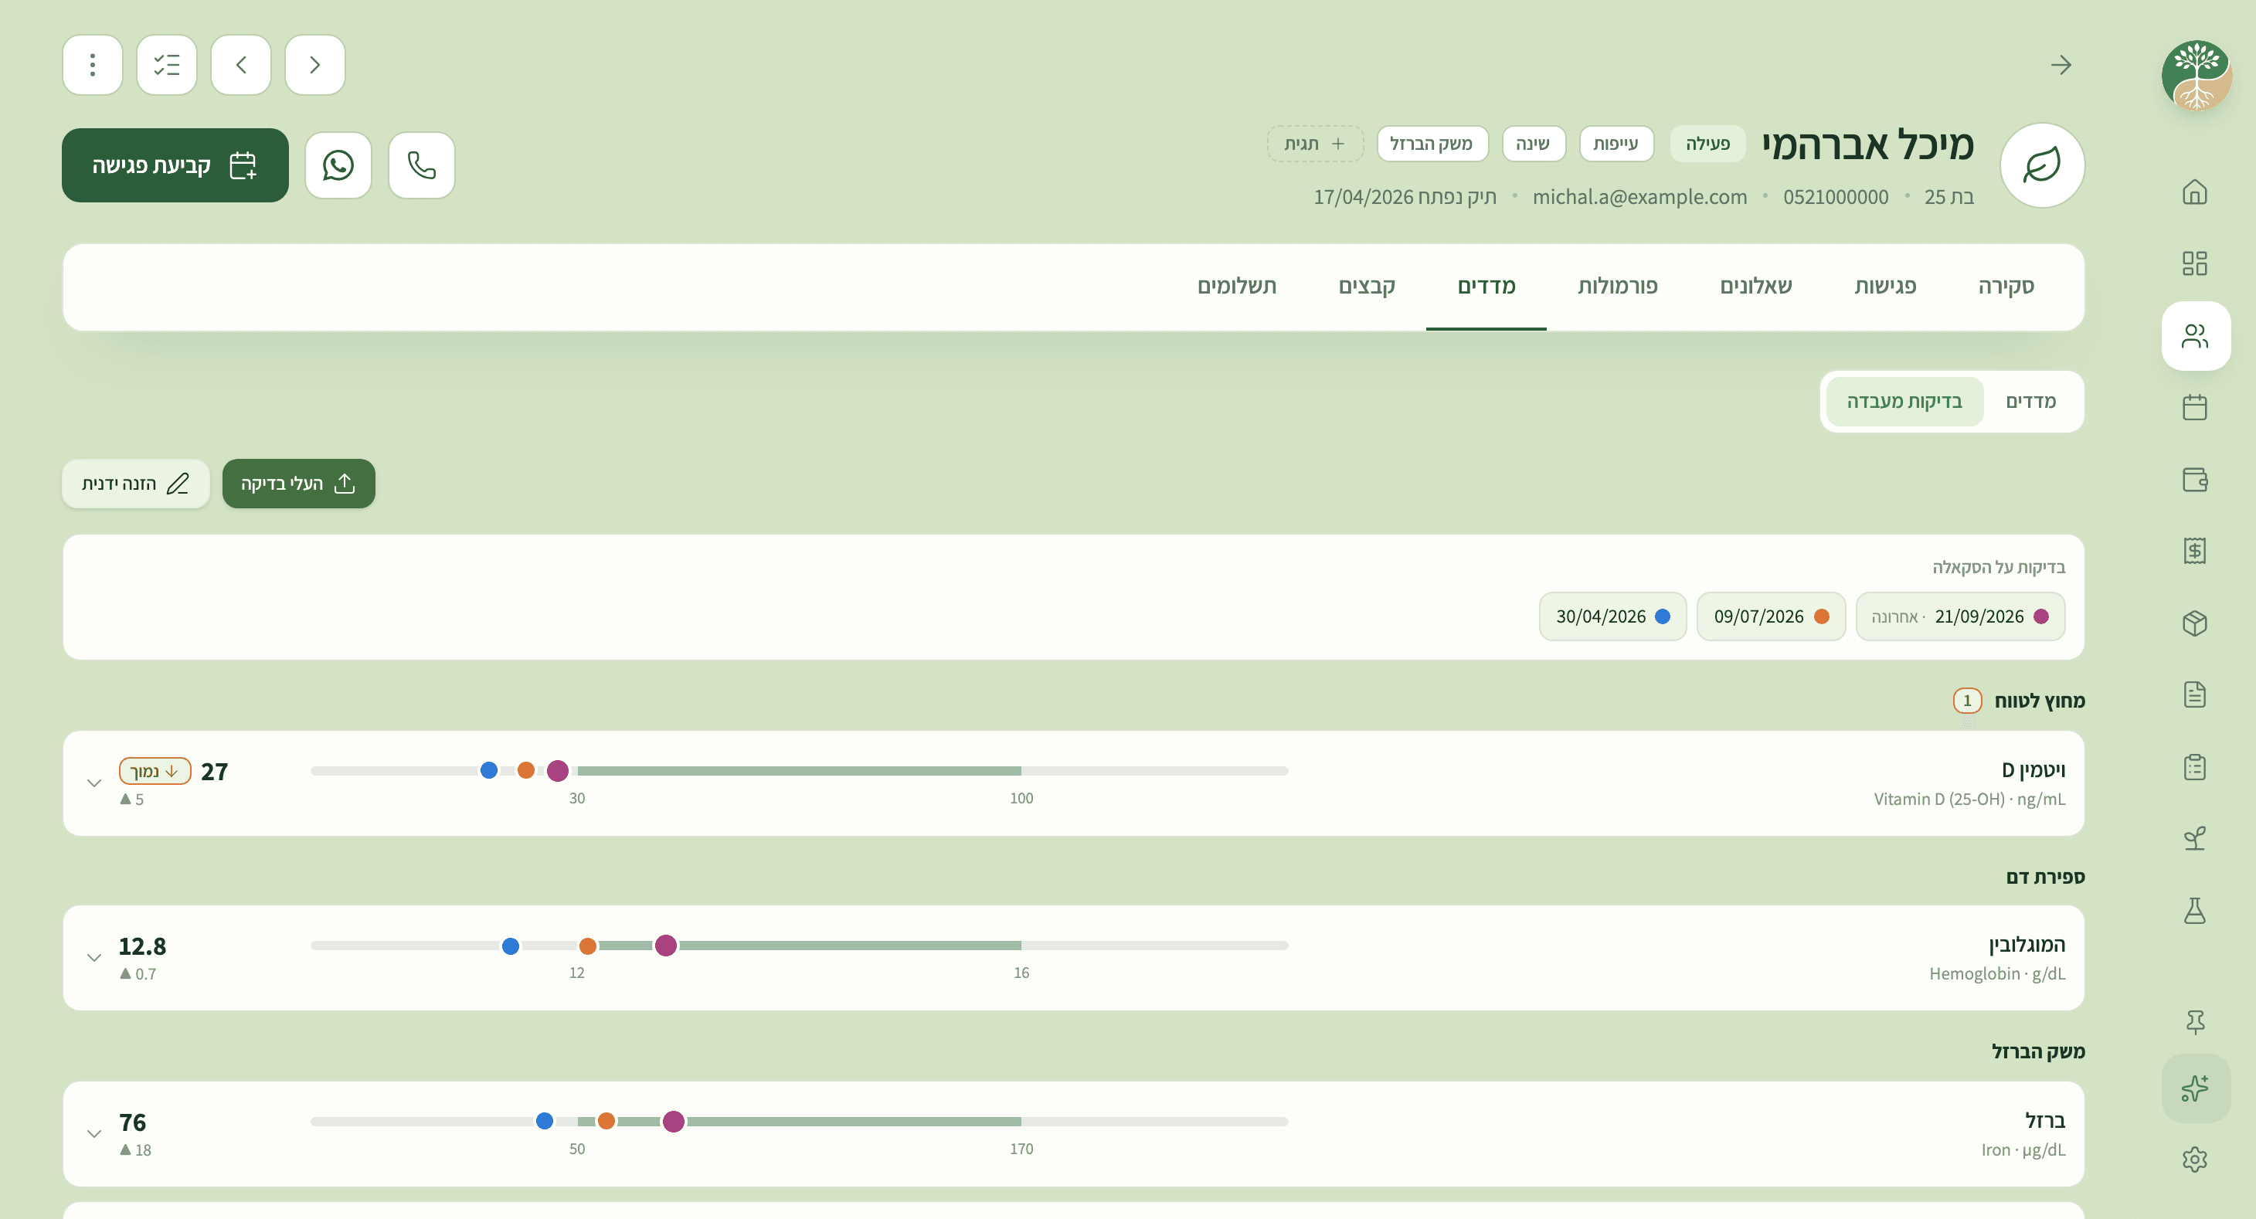2256x1219 pixels.
Task: Open the document file icon in sidebar
Action: click(2195, 694)
